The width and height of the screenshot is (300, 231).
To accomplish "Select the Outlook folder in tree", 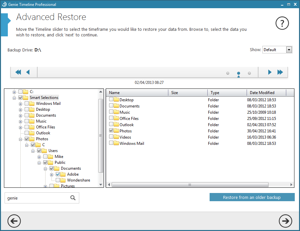I will 43,133.
